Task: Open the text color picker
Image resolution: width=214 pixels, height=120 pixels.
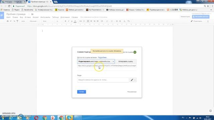Action: pyautogui.click(x=75, y=21)
